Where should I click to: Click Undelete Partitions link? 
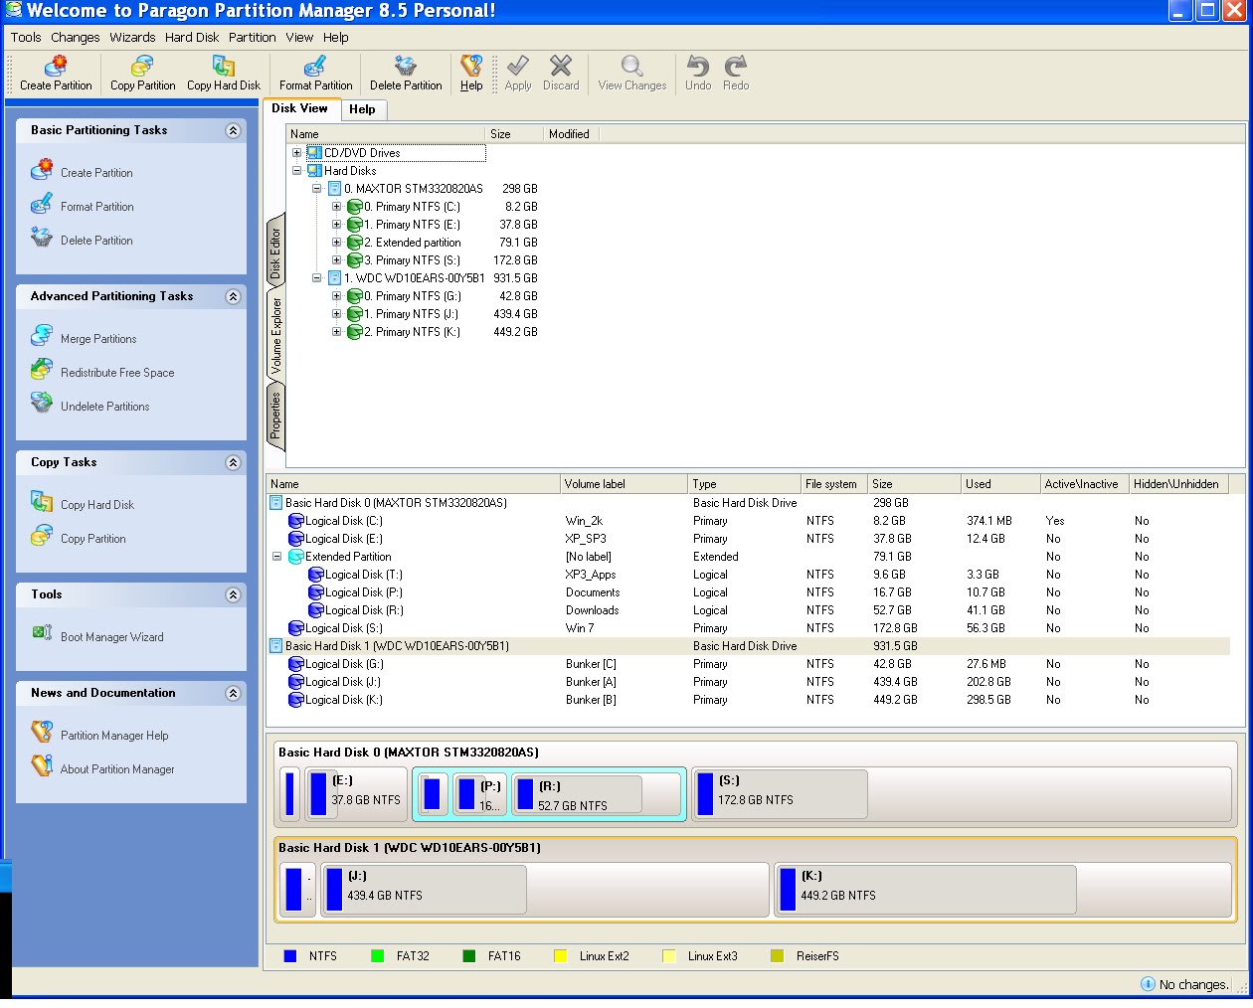(x=104, y=407)
